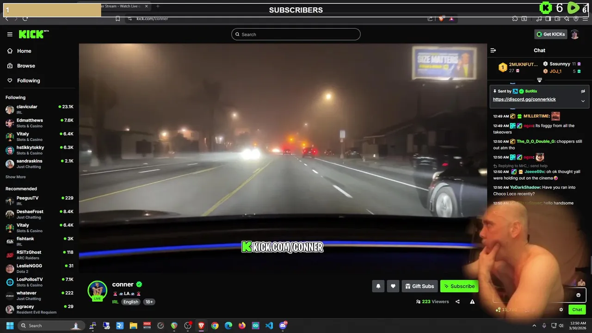This screenshot has height=333, width=592.
Task: Click Brave Shields lion icon
Action: (441, 18)
